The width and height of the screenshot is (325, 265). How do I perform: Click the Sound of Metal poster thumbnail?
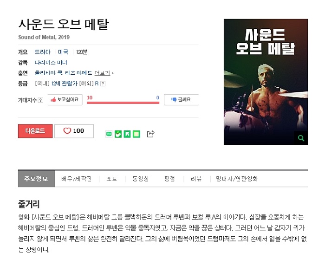click(x=266, y=82)
